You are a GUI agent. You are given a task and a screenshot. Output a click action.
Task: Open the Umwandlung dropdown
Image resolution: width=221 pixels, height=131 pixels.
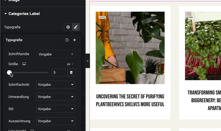click(56, 97)
